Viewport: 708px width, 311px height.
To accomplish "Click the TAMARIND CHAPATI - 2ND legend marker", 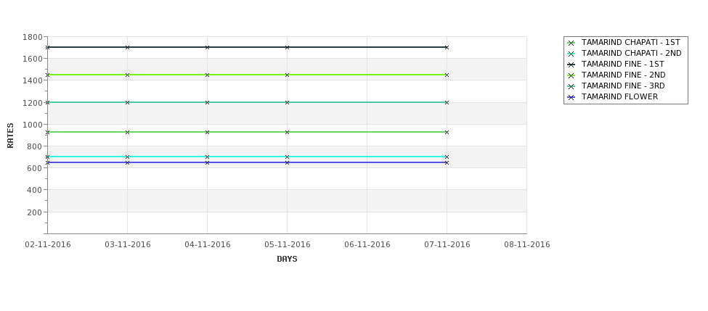I will (571, 54).
